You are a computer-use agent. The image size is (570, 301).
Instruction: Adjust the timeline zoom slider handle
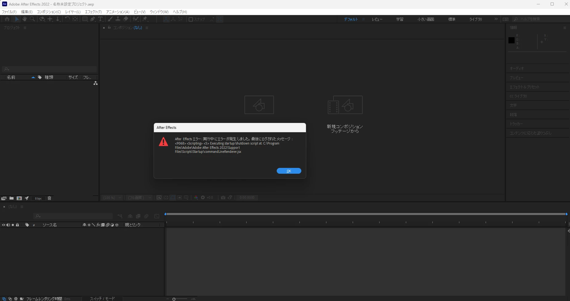pyautogui.click(x=174, y=299)
